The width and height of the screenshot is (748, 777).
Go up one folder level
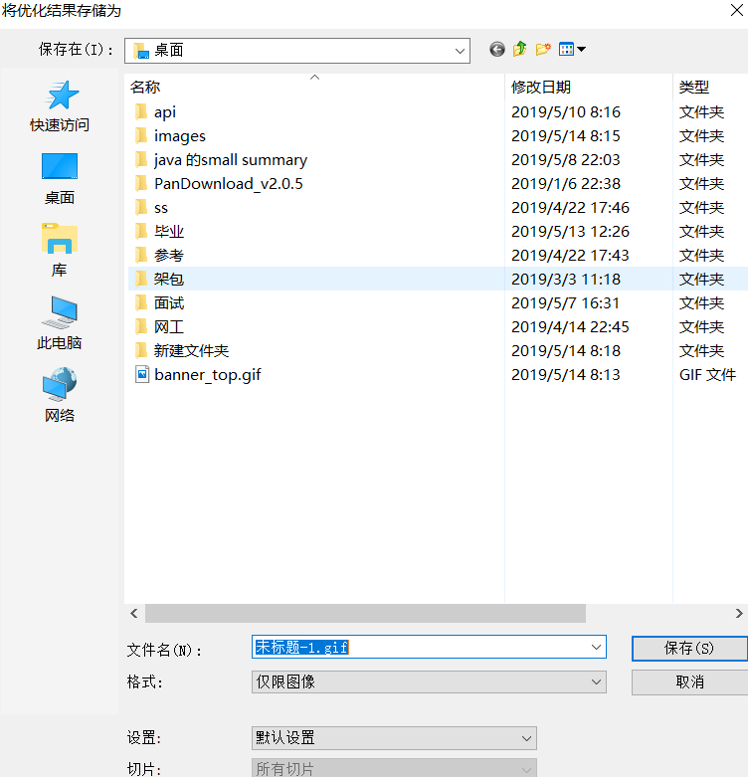coord(519,50)
